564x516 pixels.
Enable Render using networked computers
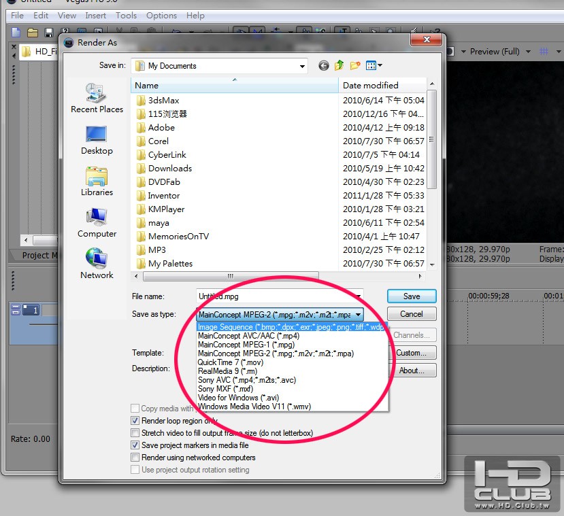pyautogui.click(x=135, y=457)
